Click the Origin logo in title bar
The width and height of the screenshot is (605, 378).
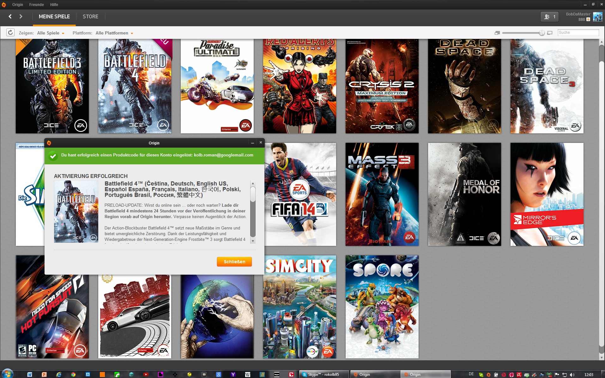click(x=4, y=5)
